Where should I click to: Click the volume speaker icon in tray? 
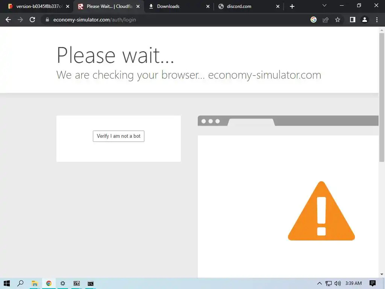338,283
